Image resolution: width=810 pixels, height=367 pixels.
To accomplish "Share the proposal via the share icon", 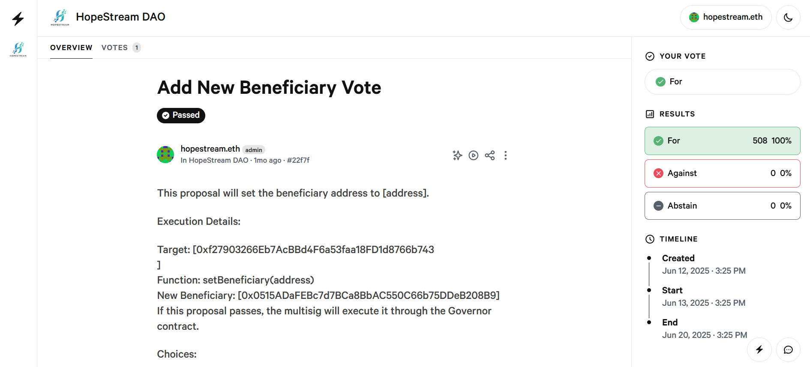I will point(489,155).
